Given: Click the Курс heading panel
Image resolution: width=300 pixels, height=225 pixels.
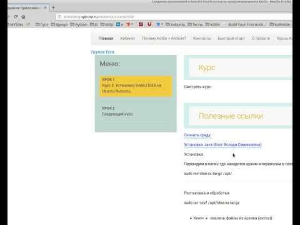Looking at the screenshot, I should click(238, 67).
